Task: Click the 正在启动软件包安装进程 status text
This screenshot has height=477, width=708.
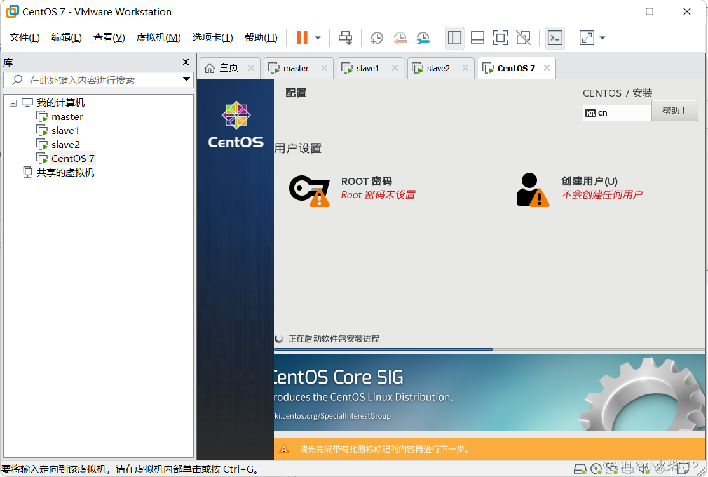Action: point(334,339)
